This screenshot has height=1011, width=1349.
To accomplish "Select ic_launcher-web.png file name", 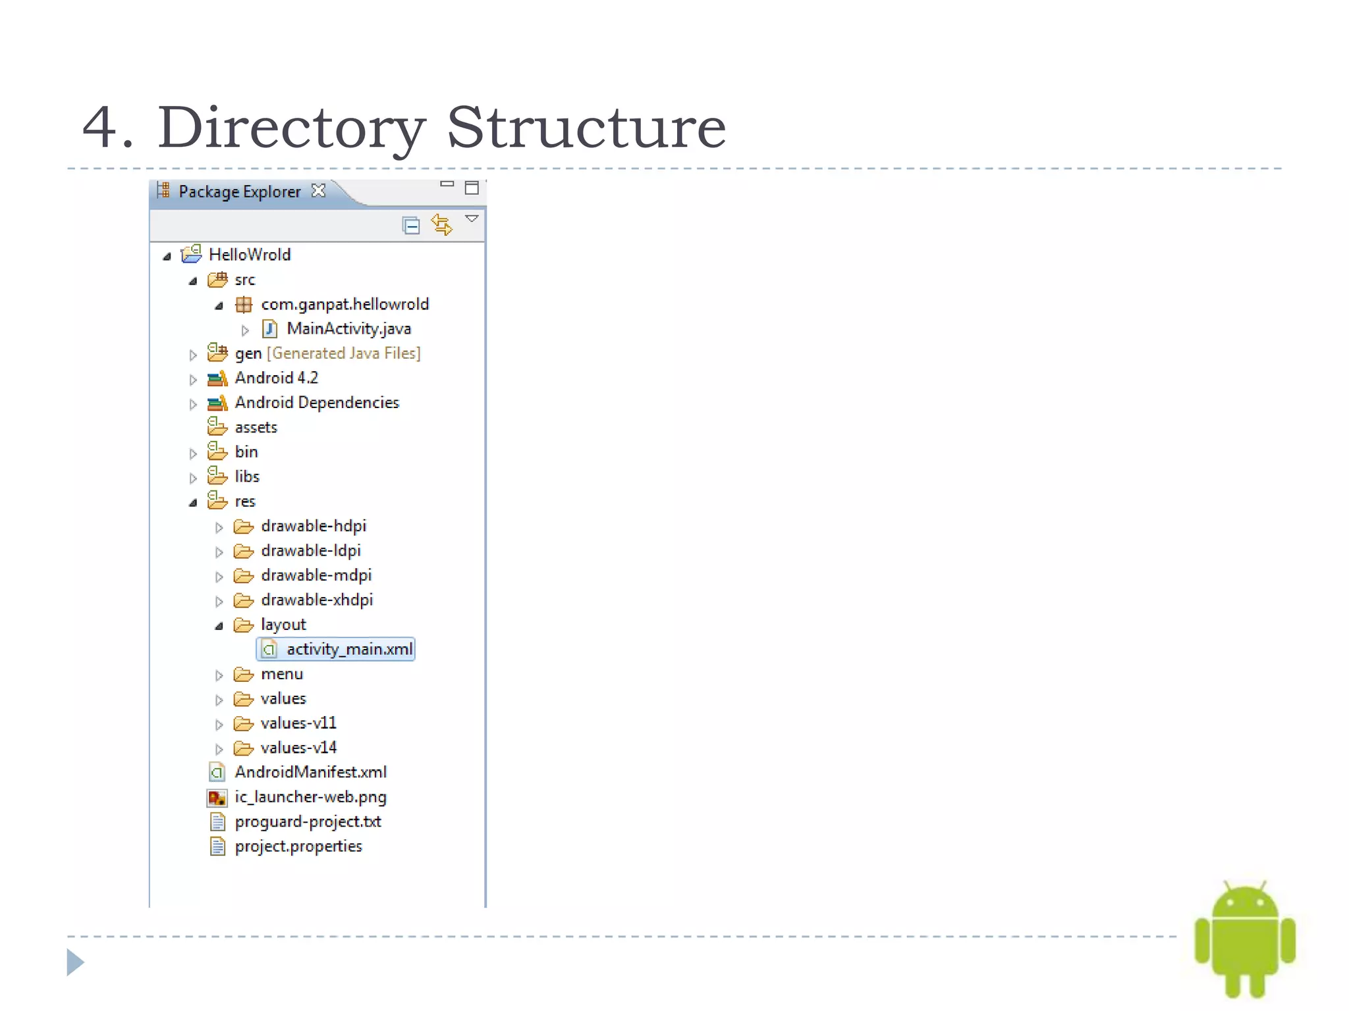I will tap(311, 797).
